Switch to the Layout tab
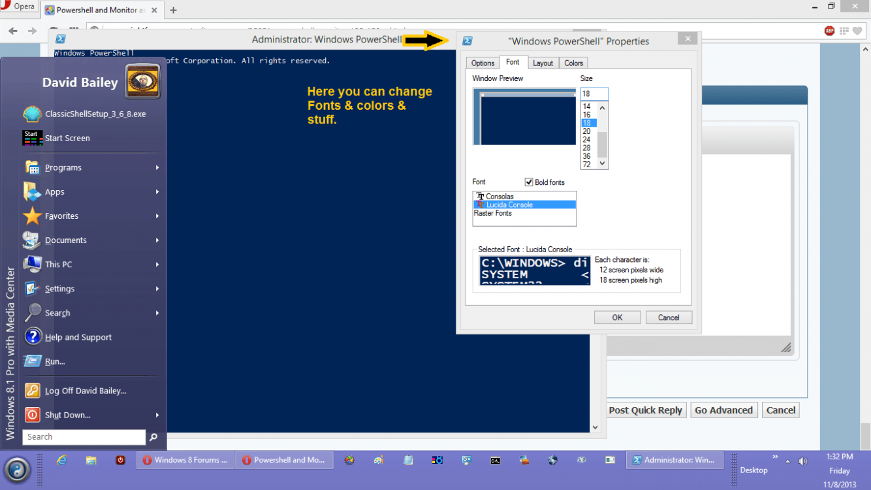871x490 pixels. [x=543, y=63]
